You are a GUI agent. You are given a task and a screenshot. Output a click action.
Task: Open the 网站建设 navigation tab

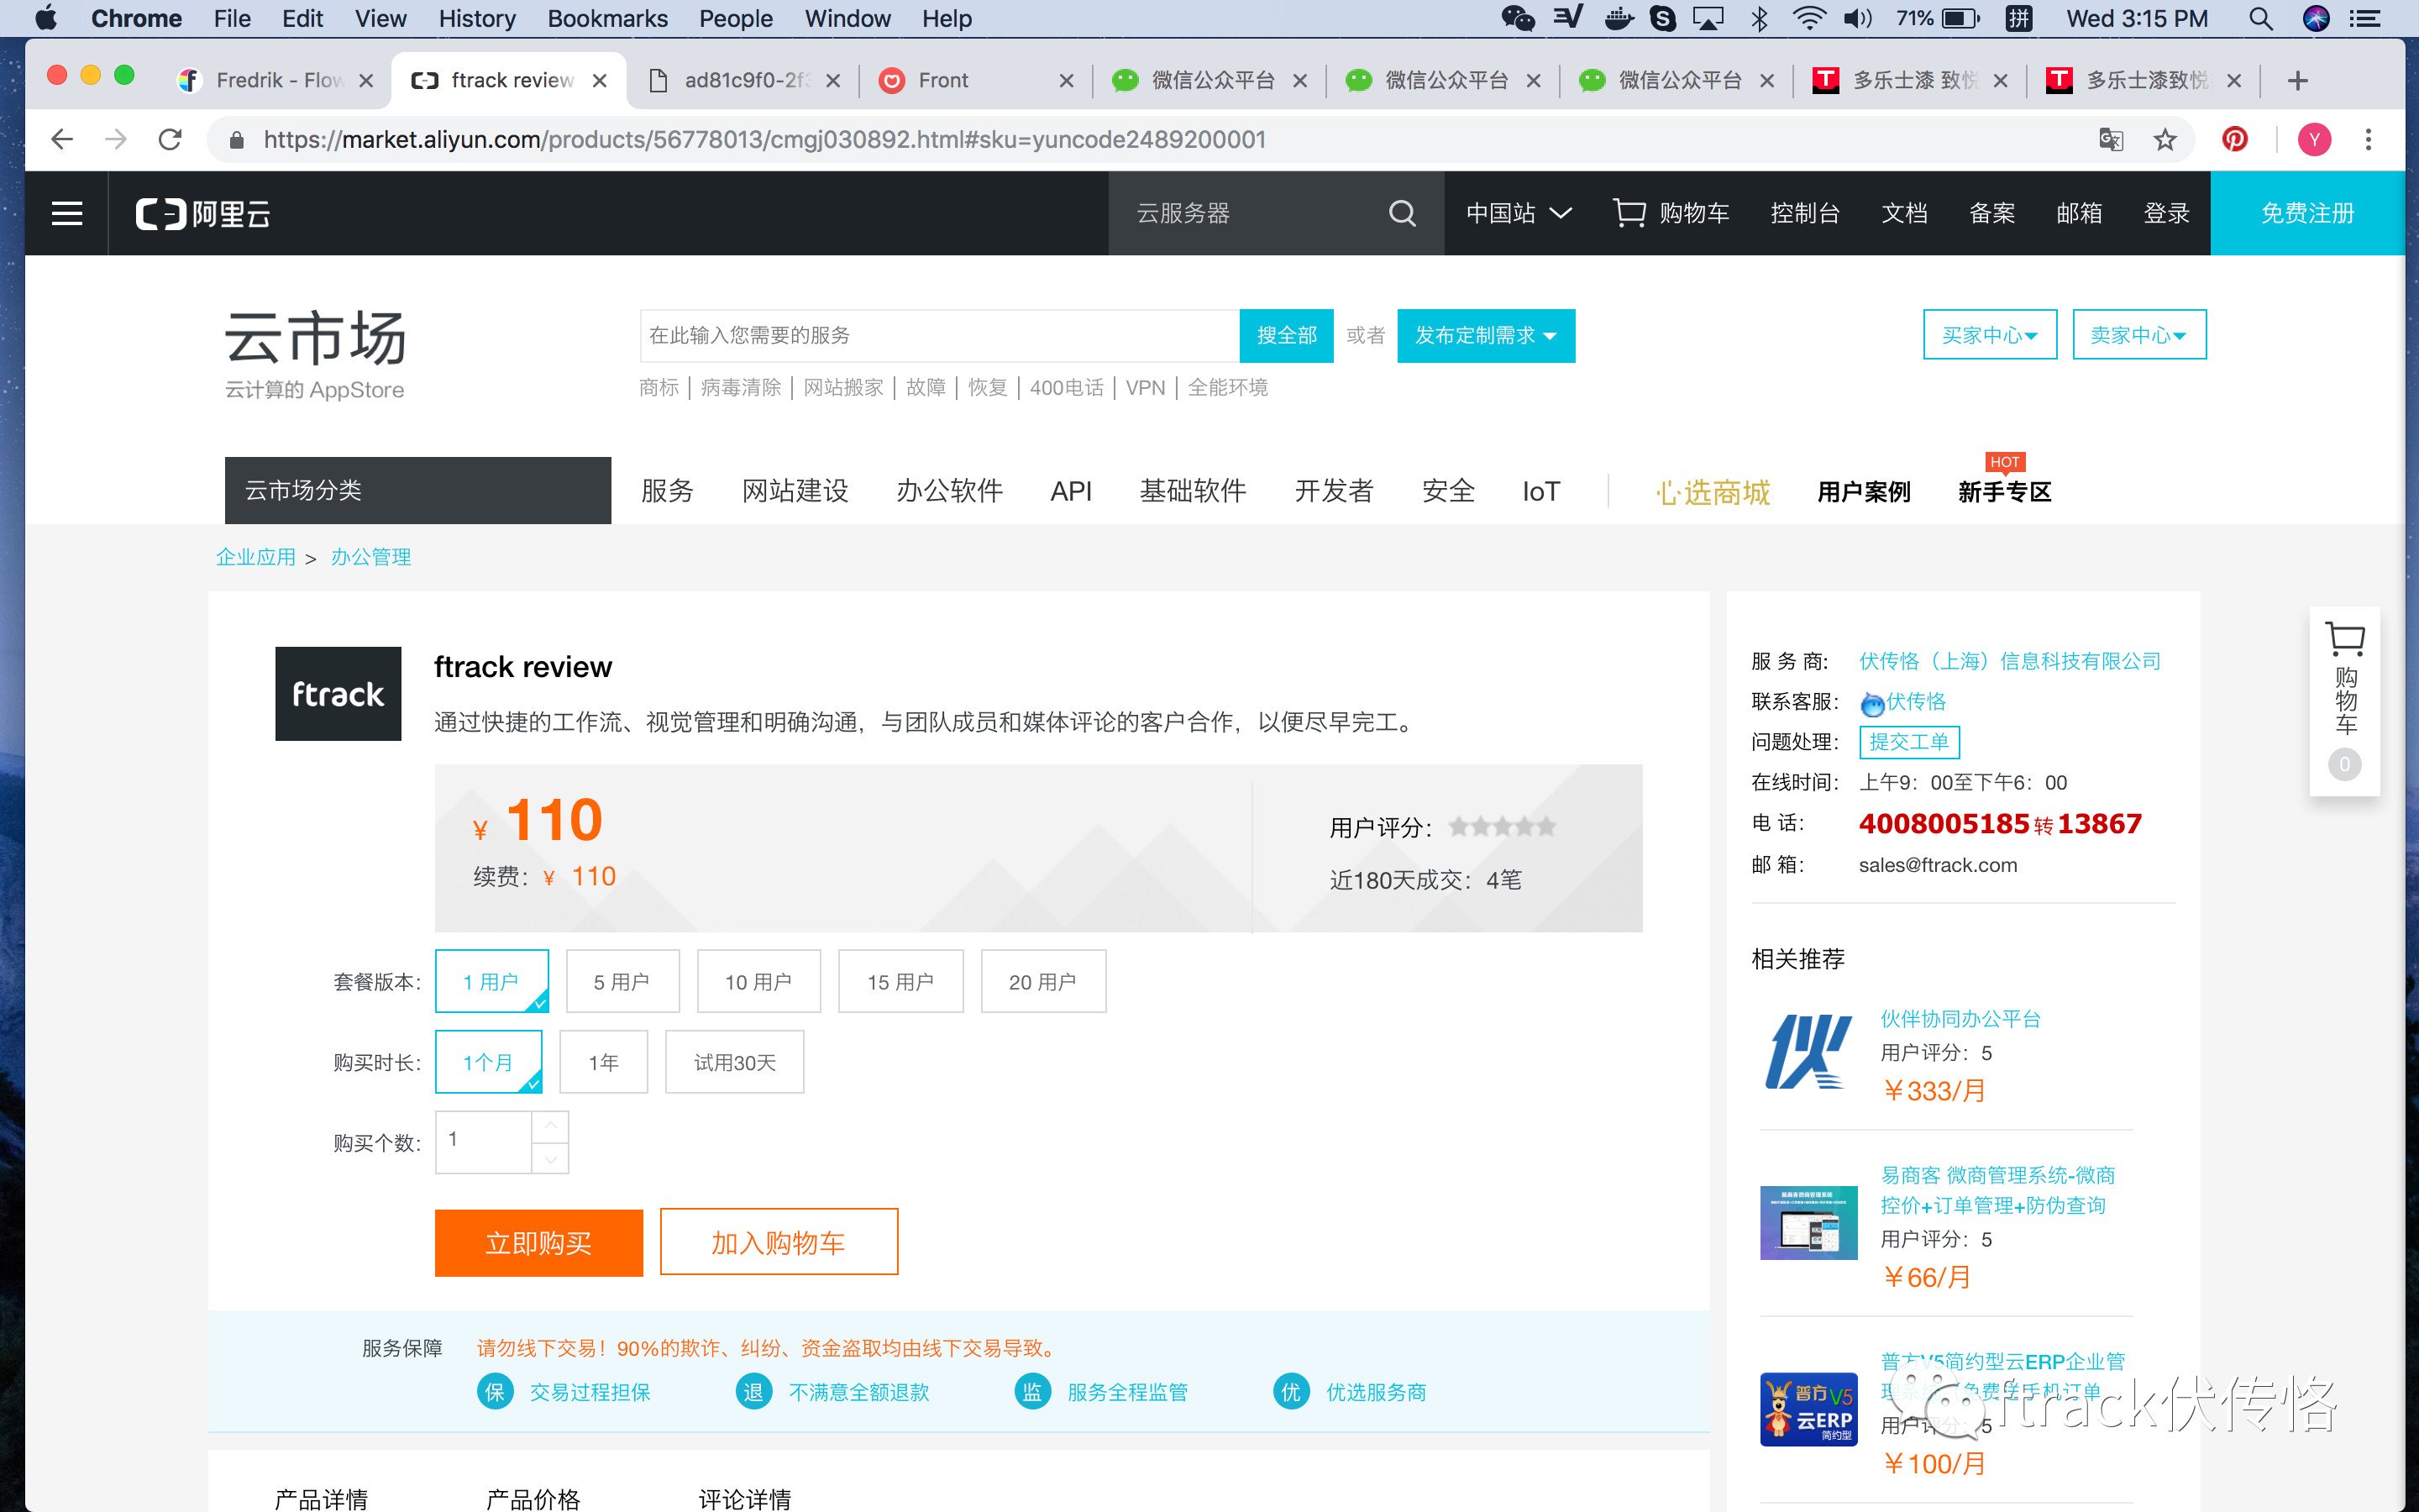click(795, 491)
